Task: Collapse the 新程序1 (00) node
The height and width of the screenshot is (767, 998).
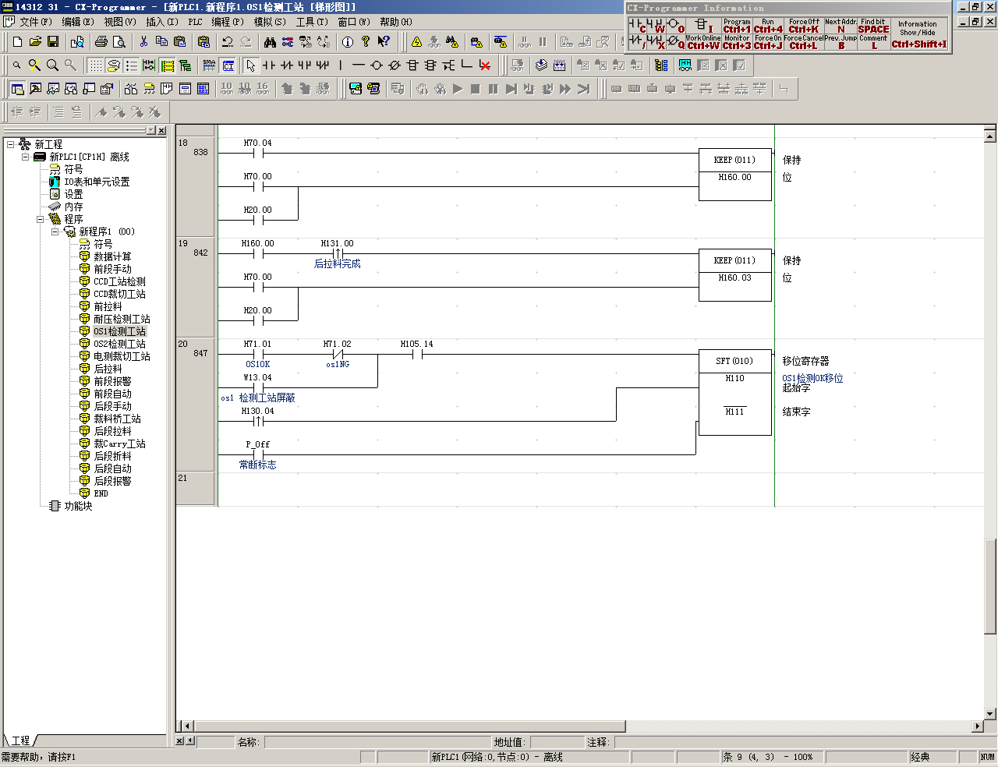Action: point(55,232)
